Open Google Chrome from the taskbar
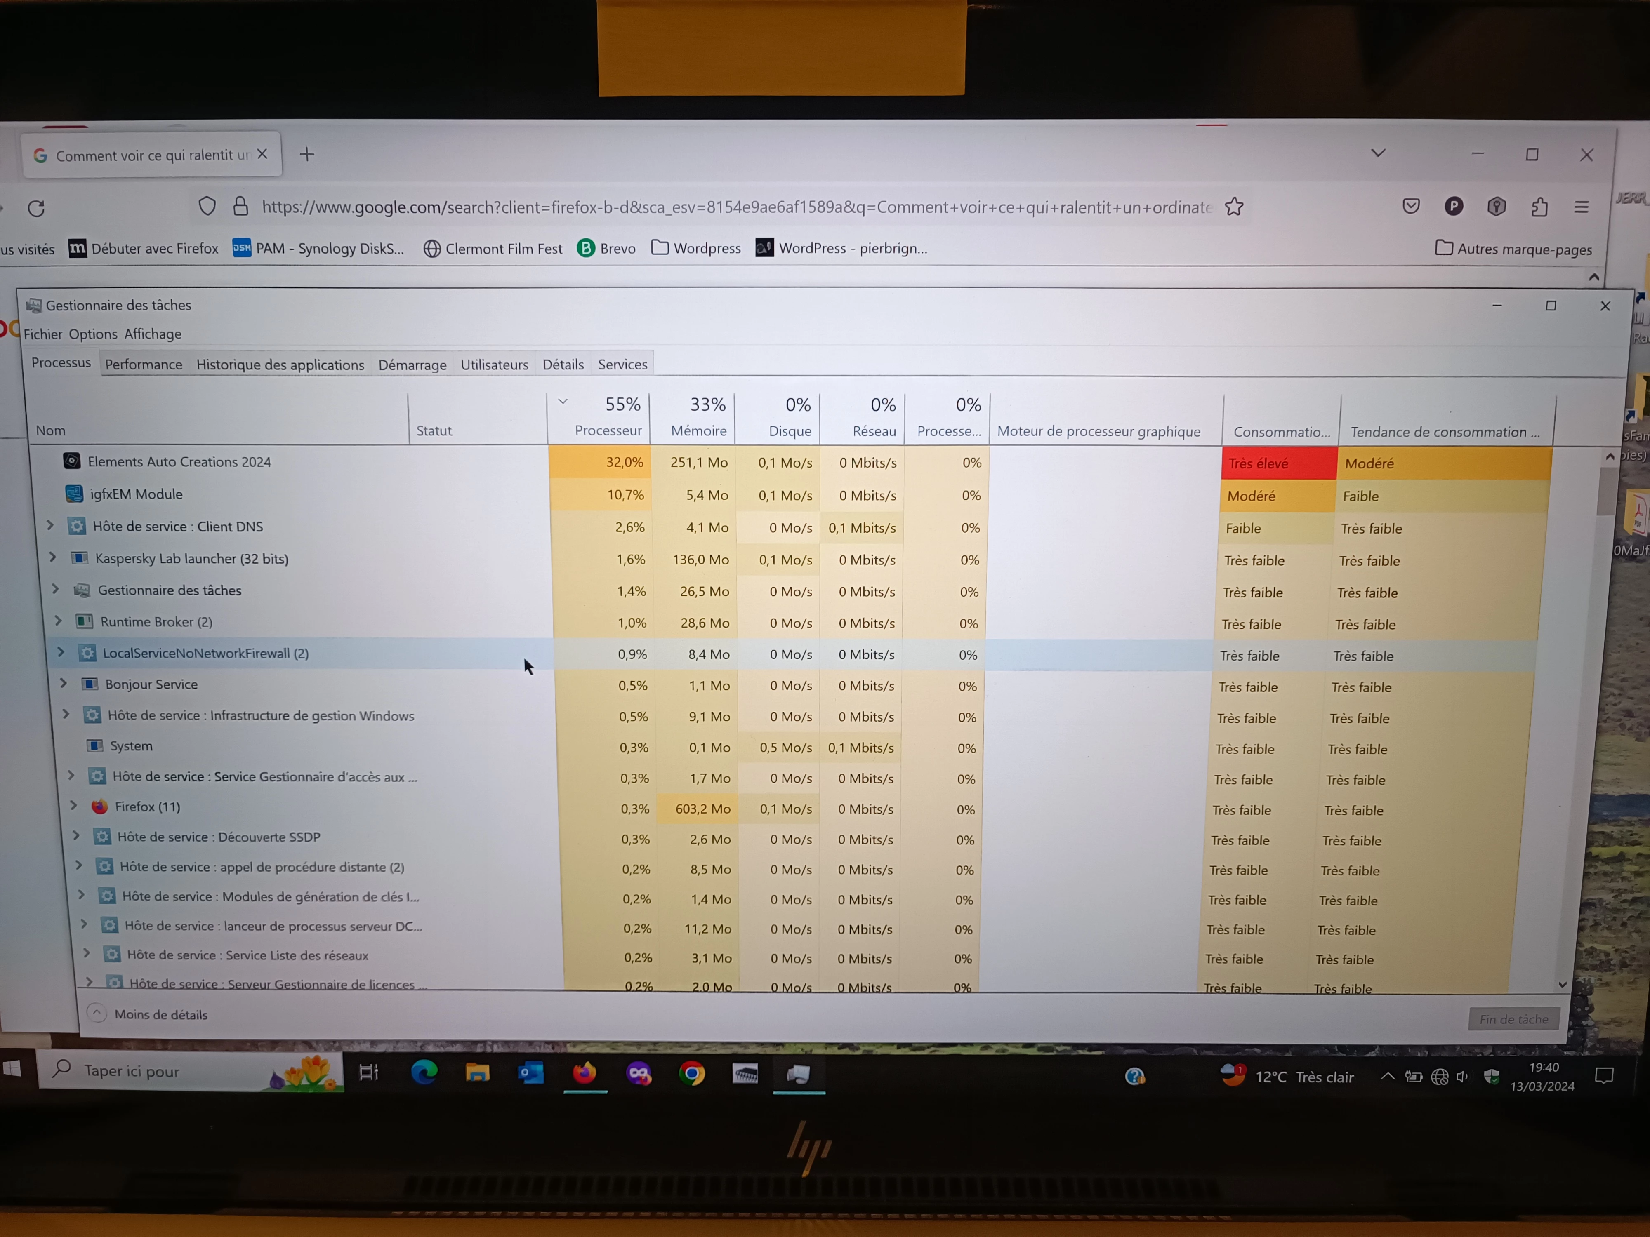The height and width of the screenshot is (1237, 1650). pos(691,1073)
